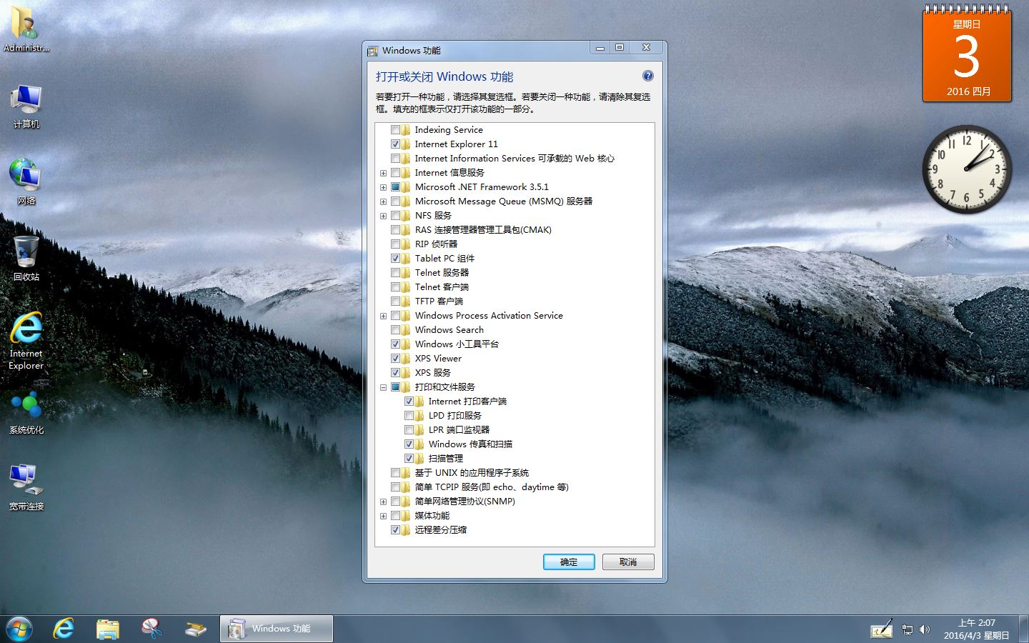Viewport: 1029px width, 643px height.
Task: Click the Windows 功能 taskbar button
Action: [277, 629]
